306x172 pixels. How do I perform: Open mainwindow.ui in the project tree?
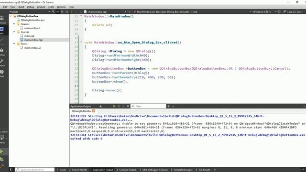33,48
